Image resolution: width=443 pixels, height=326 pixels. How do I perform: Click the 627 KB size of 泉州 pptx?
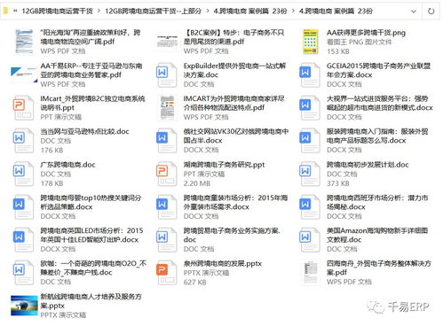[x=194, y=283]
